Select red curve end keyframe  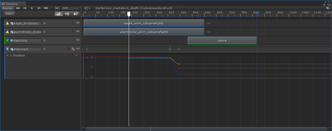[179, 68]
